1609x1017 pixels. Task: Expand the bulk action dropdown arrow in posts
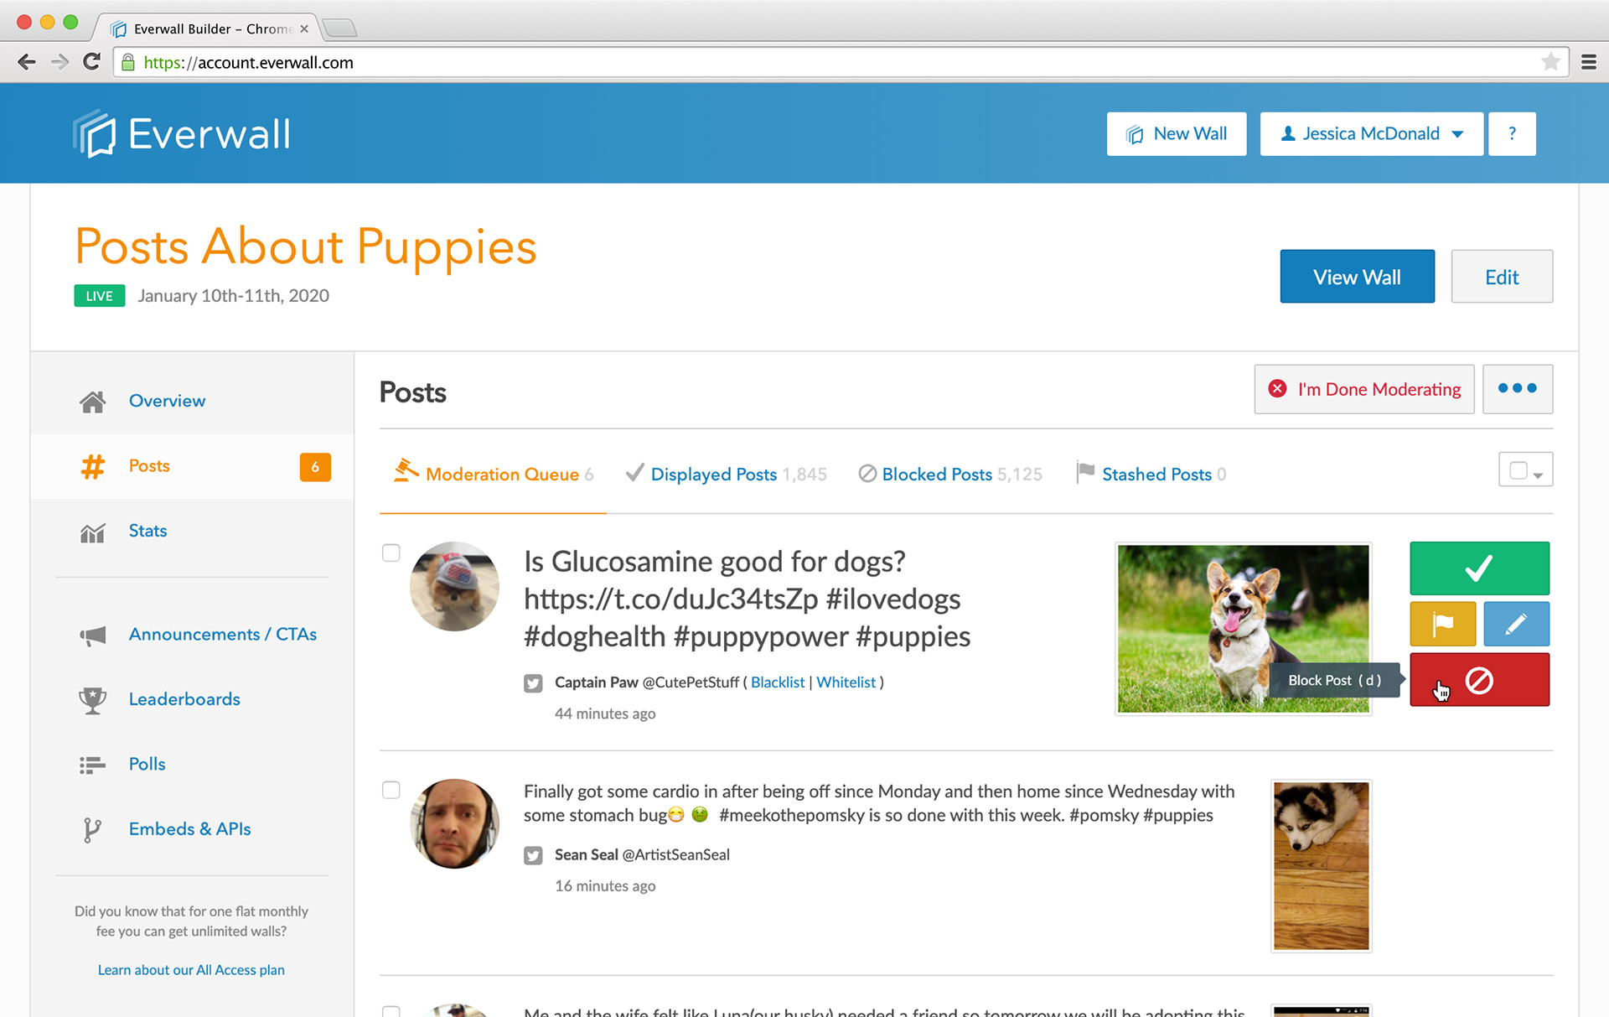pos(1539,475)
